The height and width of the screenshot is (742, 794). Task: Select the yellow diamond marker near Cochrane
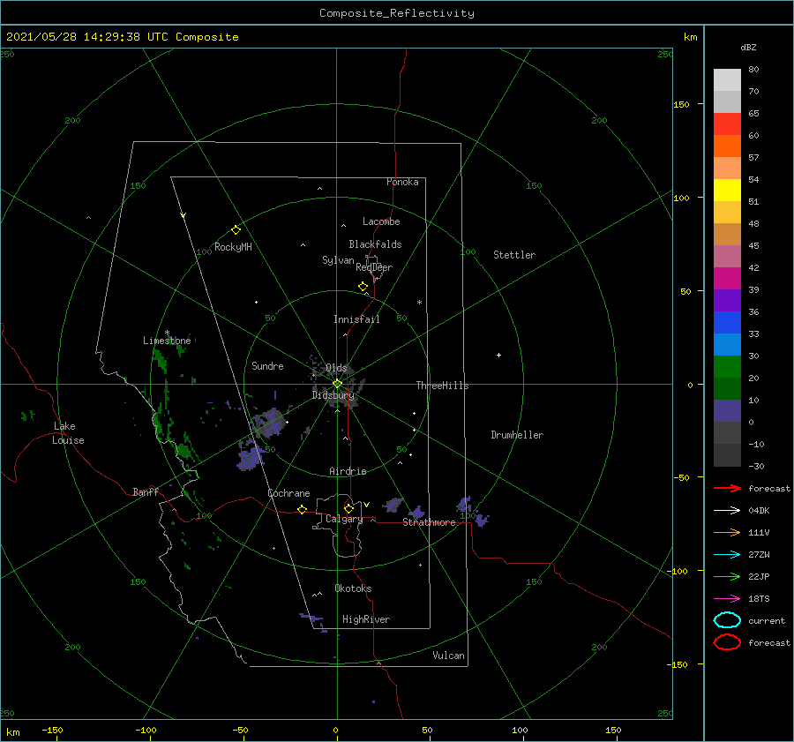click(x=302, y=509)
